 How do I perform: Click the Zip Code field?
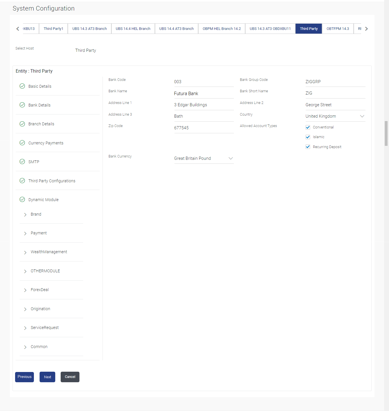pos(204,128)
